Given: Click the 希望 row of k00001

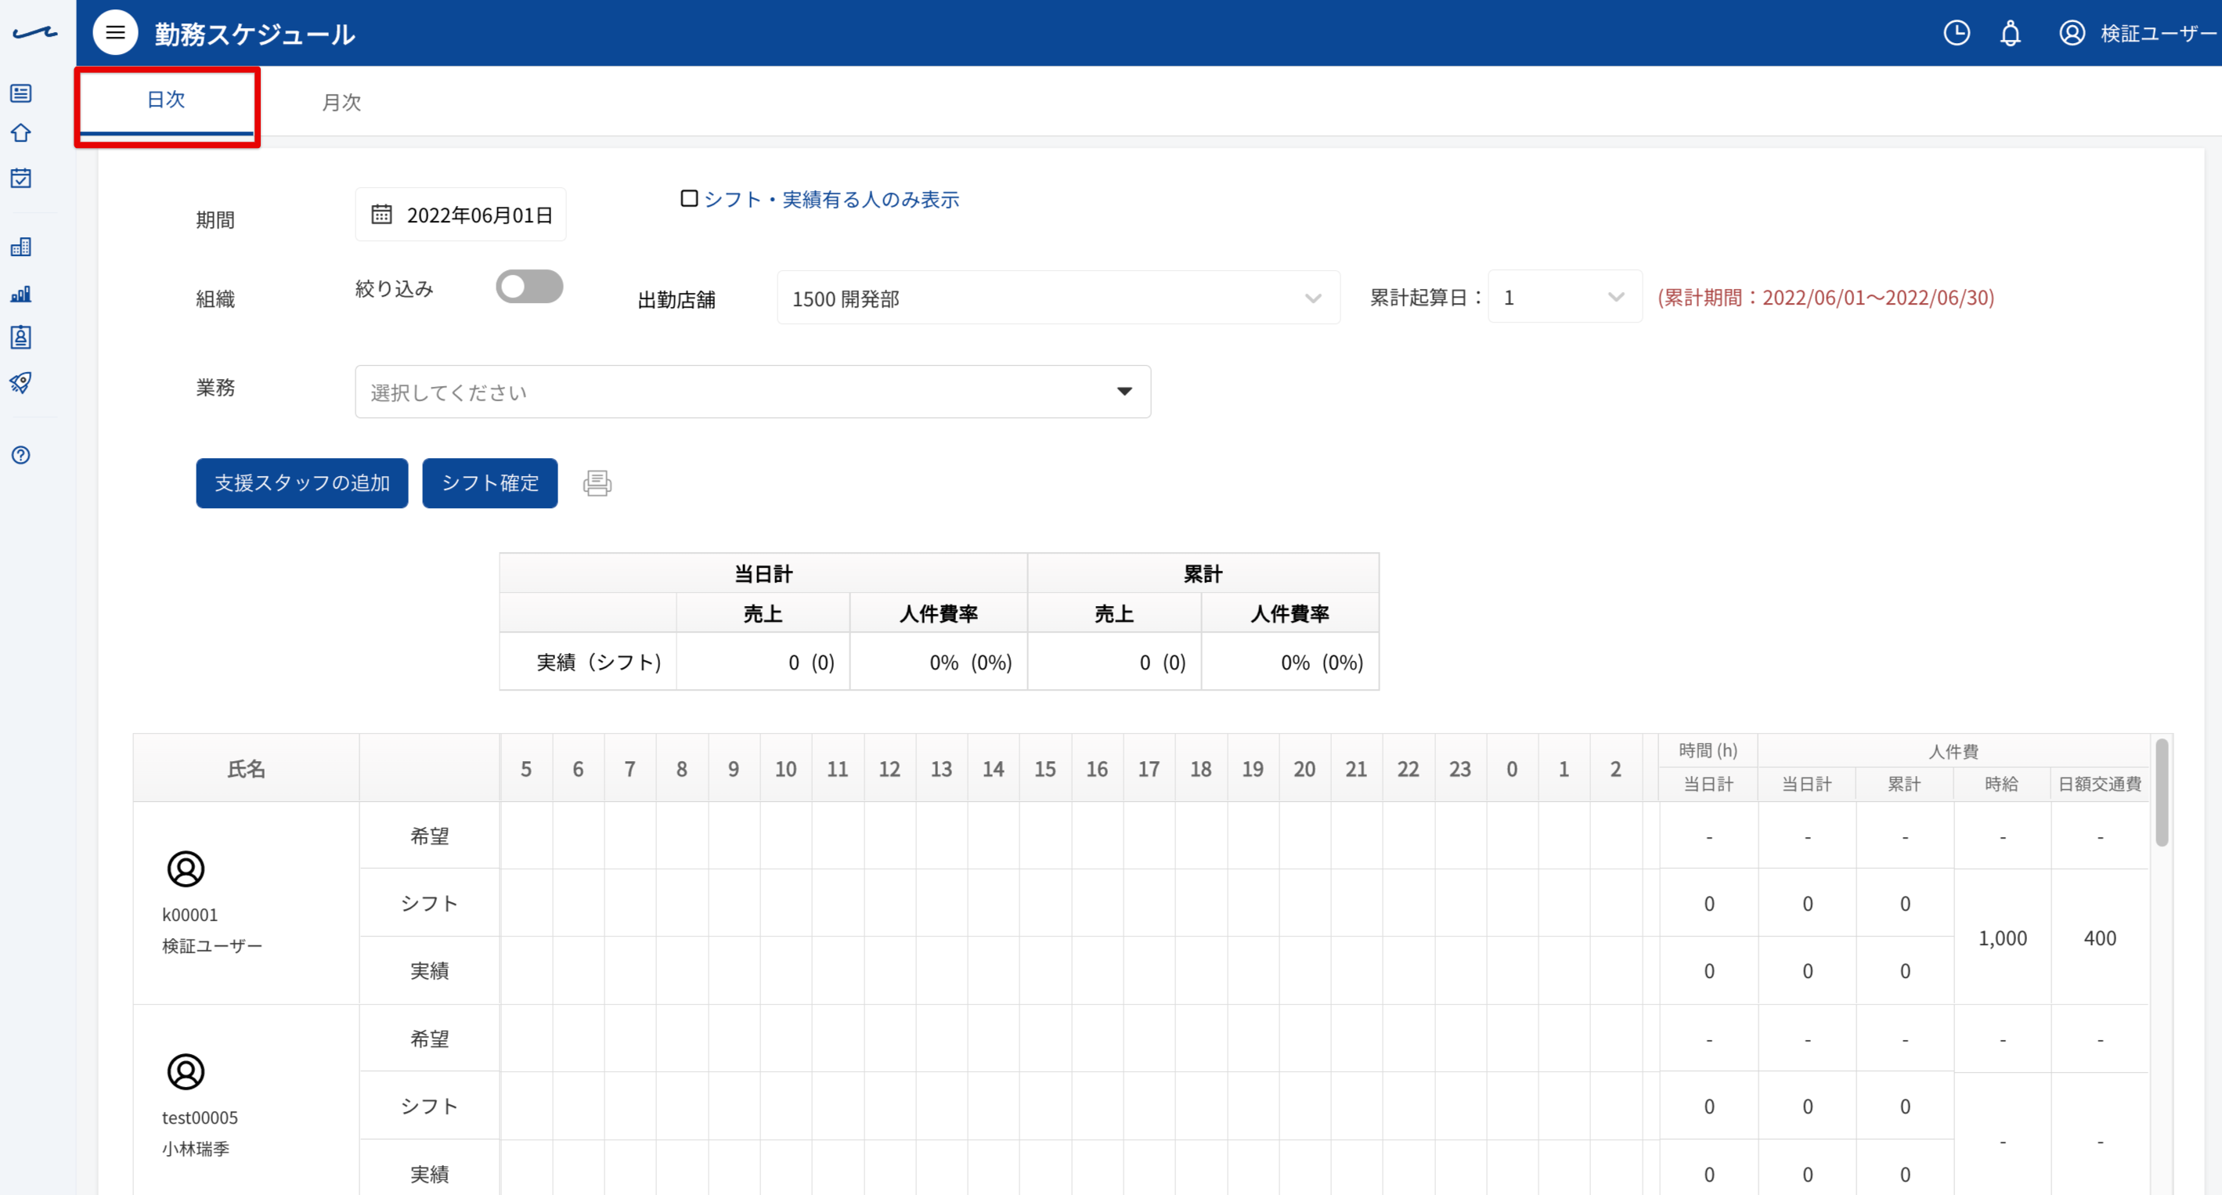Looking at the screenshot, I should pos(429,836).
